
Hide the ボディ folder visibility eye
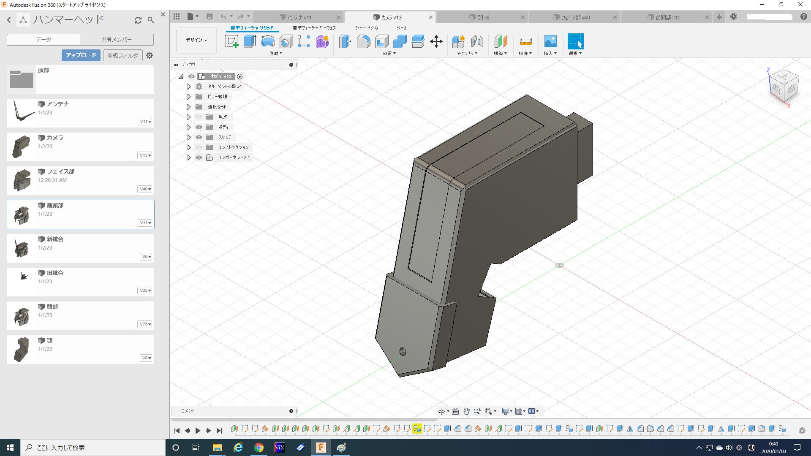pyautogui.click(x=199, y=127)
